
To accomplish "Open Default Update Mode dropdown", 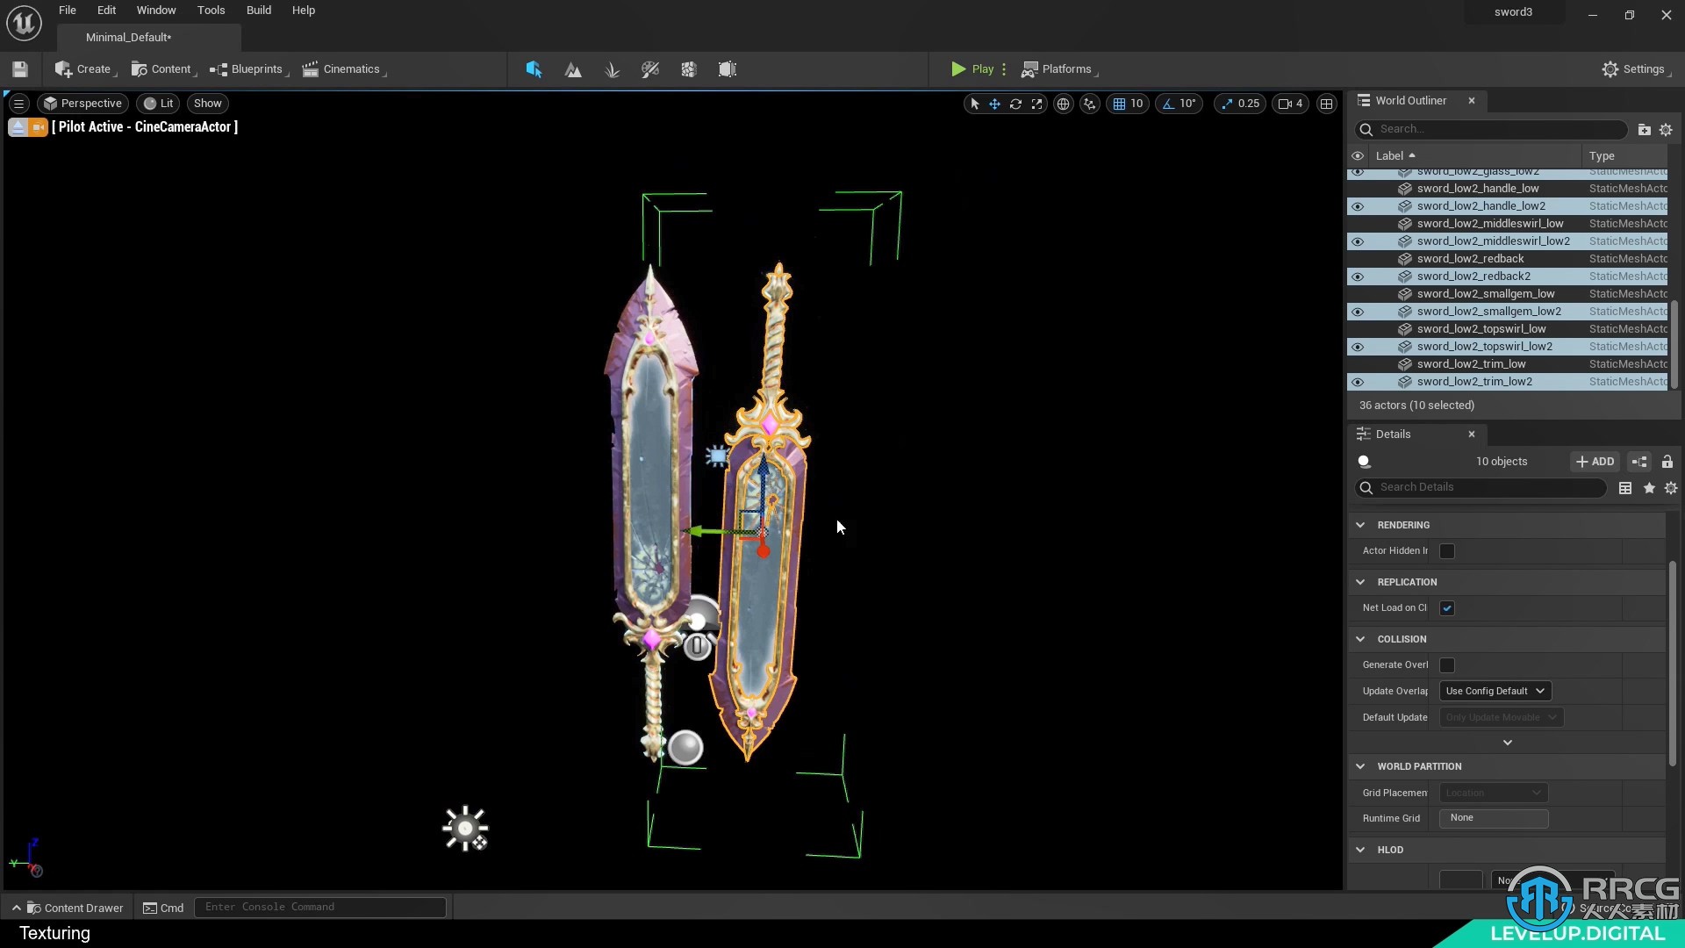I will click(x=1501, y=716).
